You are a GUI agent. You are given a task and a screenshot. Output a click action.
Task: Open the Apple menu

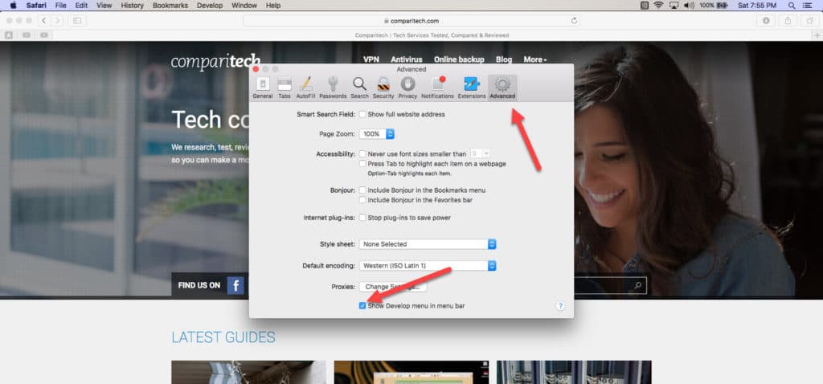coord(13,6)
